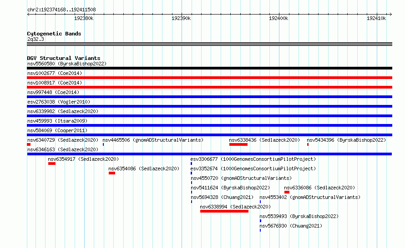Click the blue esv2763038 variant bar

[x=209, y=106]
